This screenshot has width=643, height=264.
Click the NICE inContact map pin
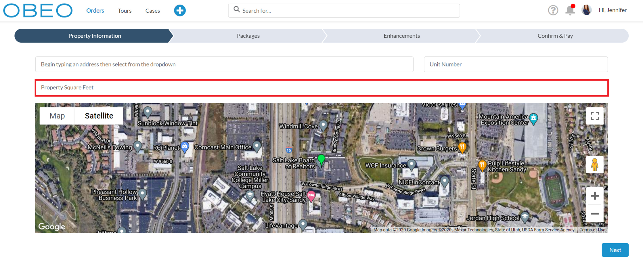coord(444,182)
